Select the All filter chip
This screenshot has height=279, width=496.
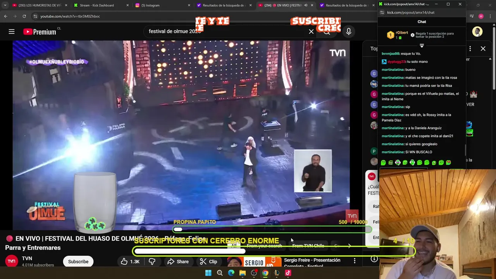234,246
